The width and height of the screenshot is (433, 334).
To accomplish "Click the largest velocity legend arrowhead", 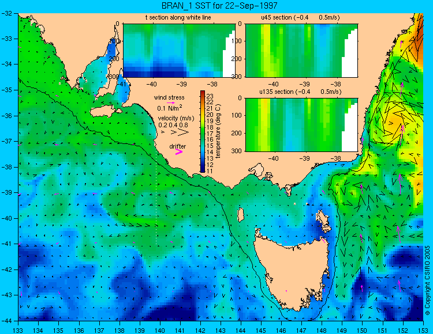I will [183, 132].
